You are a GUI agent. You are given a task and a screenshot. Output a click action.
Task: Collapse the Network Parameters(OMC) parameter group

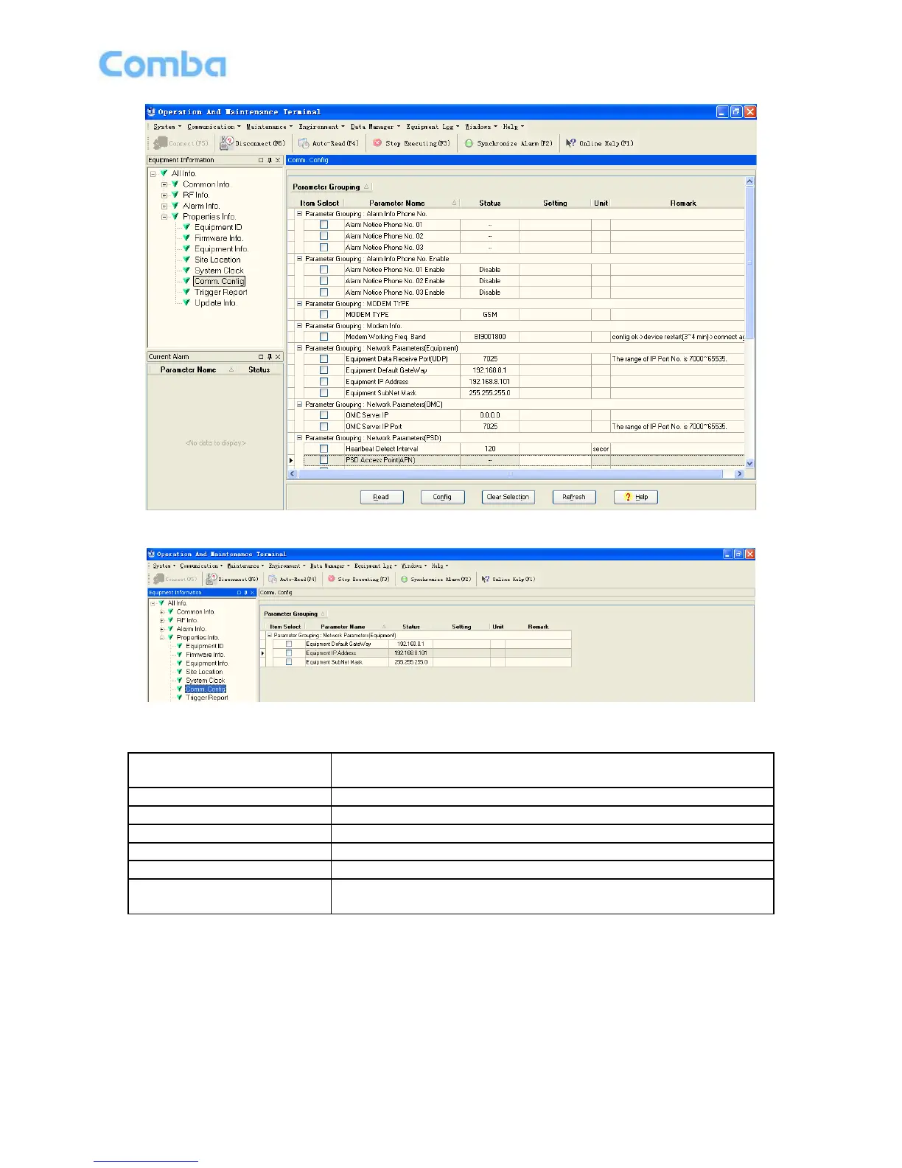click(x=300, y=405)
